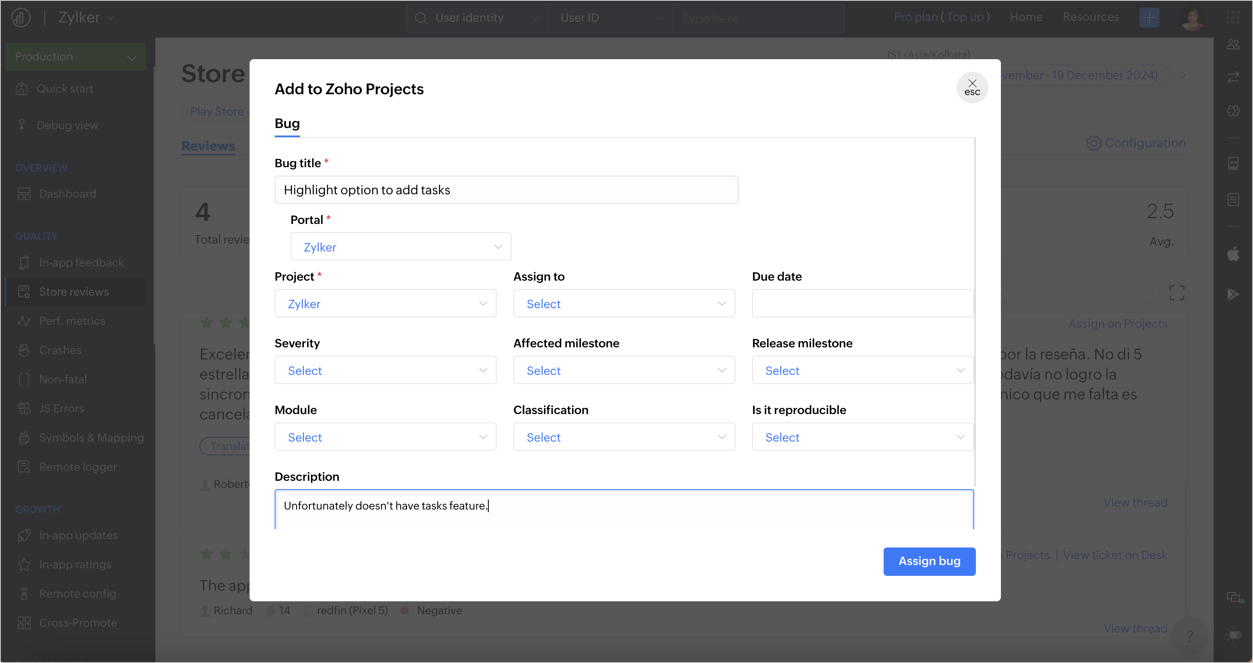Click the Configuration gear icon
The width and height of the screenshot is (1253, 663).
pos(1093,143)
